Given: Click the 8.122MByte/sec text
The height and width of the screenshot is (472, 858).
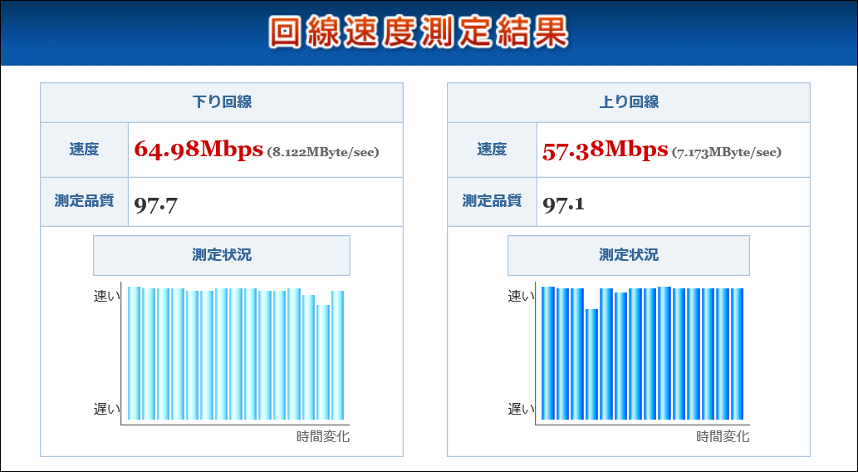Looking at the screenshot, I should [x=323, y=152].
